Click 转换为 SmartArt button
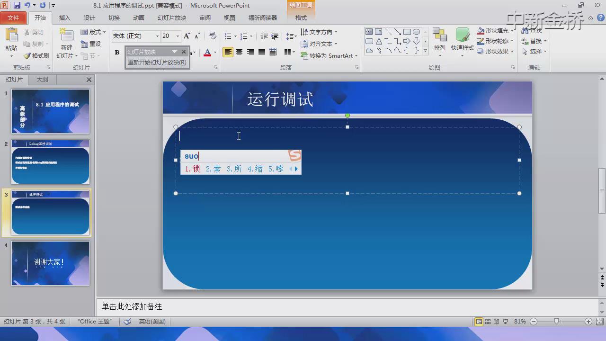 pyautogui.click(x=329, y=56)
